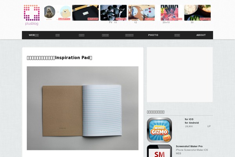Image resolution: width=235 pixels, height=157 pixels.
Task: Open the rice bowl thumbnail with 760 users
Action: 197,13
